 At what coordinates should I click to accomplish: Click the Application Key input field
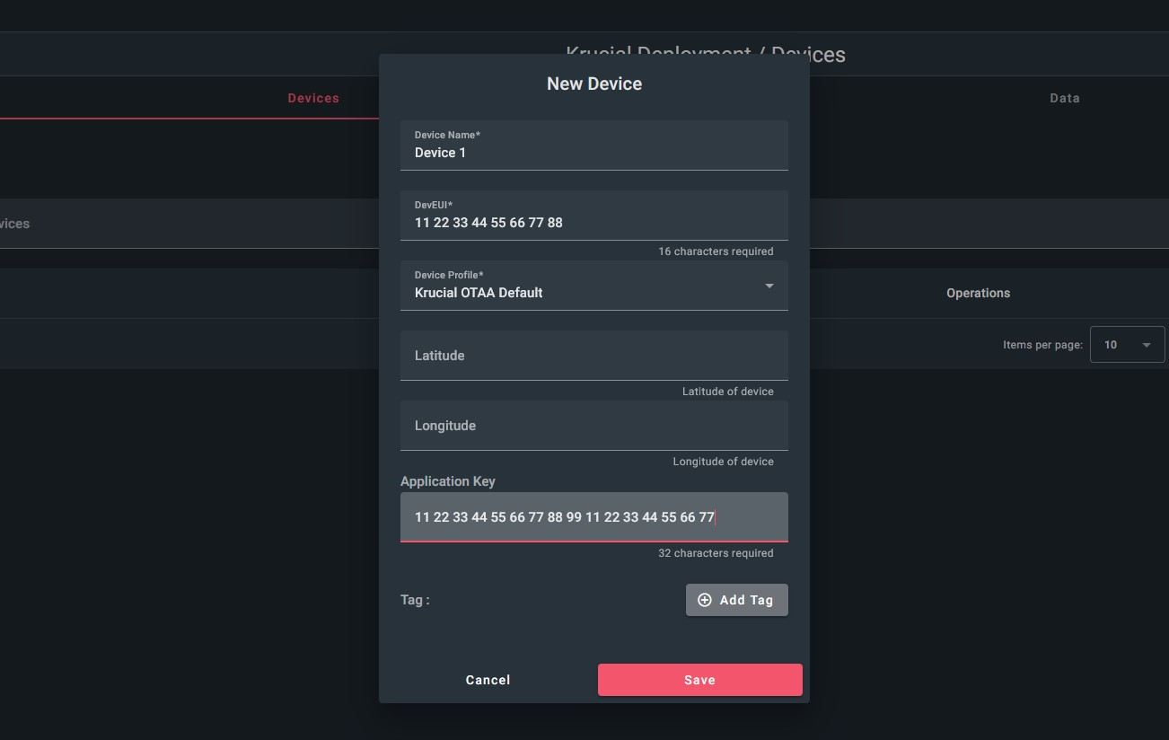(594, 517)
